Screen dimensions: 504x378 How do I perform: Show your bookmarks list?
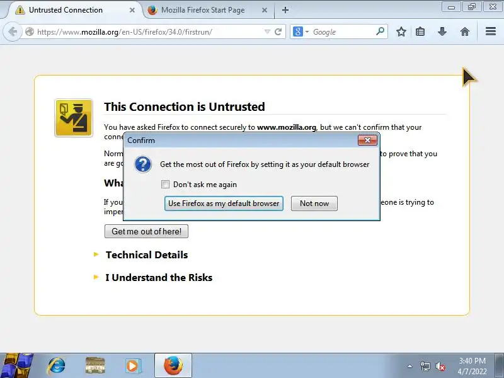(420, 31)
